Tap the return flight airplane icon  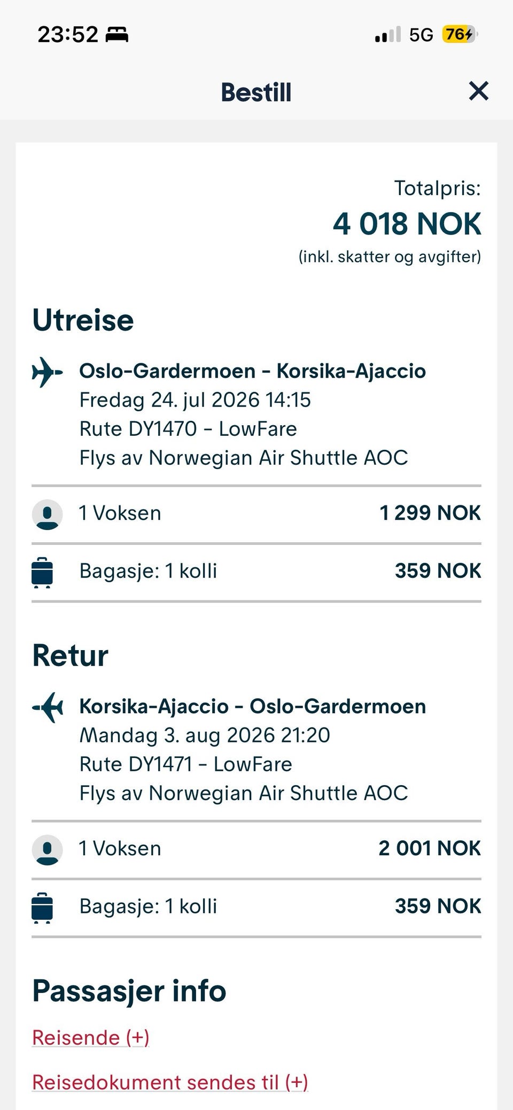click(x=47, y=707)
